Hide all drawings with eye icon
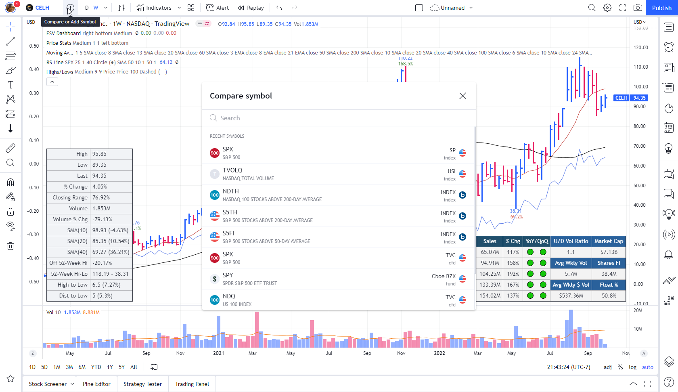The image size is (678, 392). coord(10,226)
